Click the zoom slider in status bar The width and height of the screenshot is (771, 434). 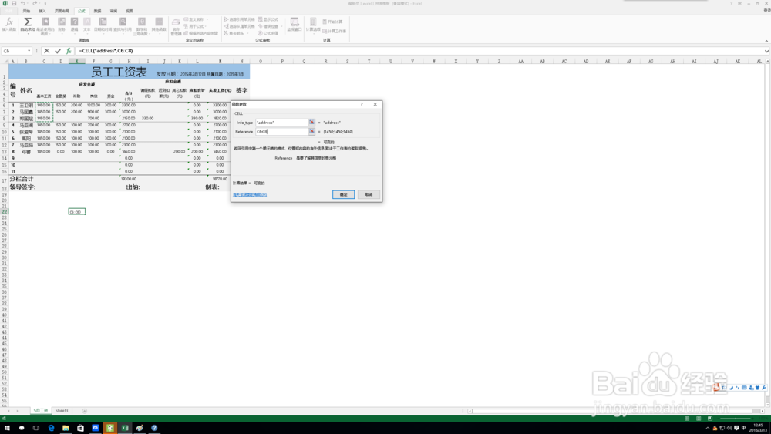click(735, 419)
